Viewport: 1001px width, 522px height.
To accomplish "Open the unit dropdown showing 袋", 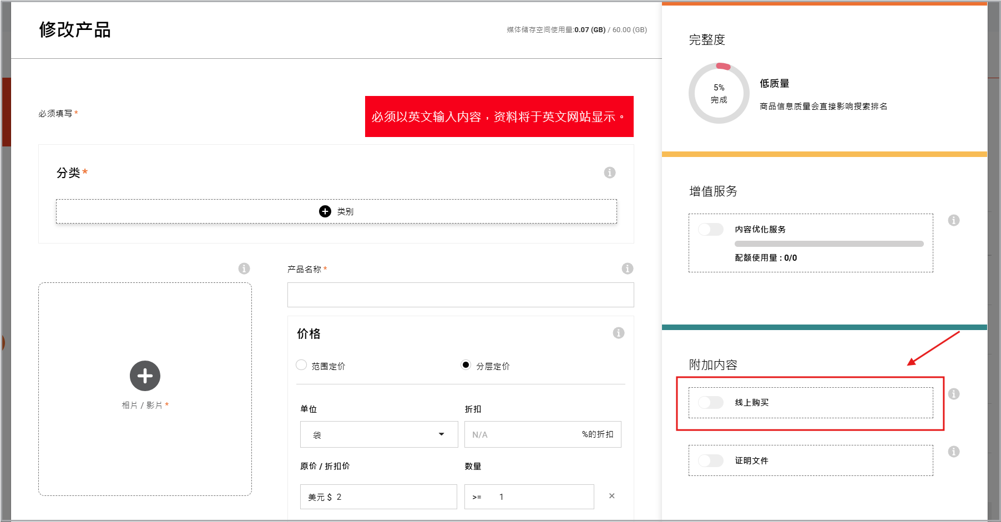I will pos(379,434).
